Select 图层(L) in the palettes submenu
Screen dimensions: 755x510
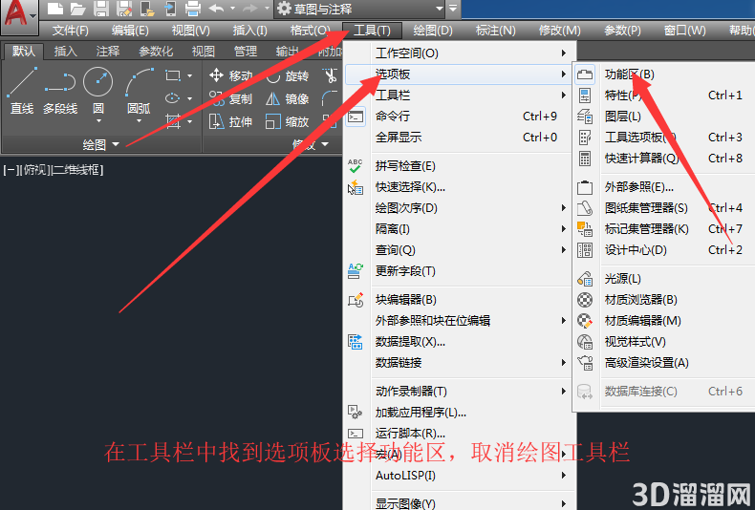click(664, 116)
